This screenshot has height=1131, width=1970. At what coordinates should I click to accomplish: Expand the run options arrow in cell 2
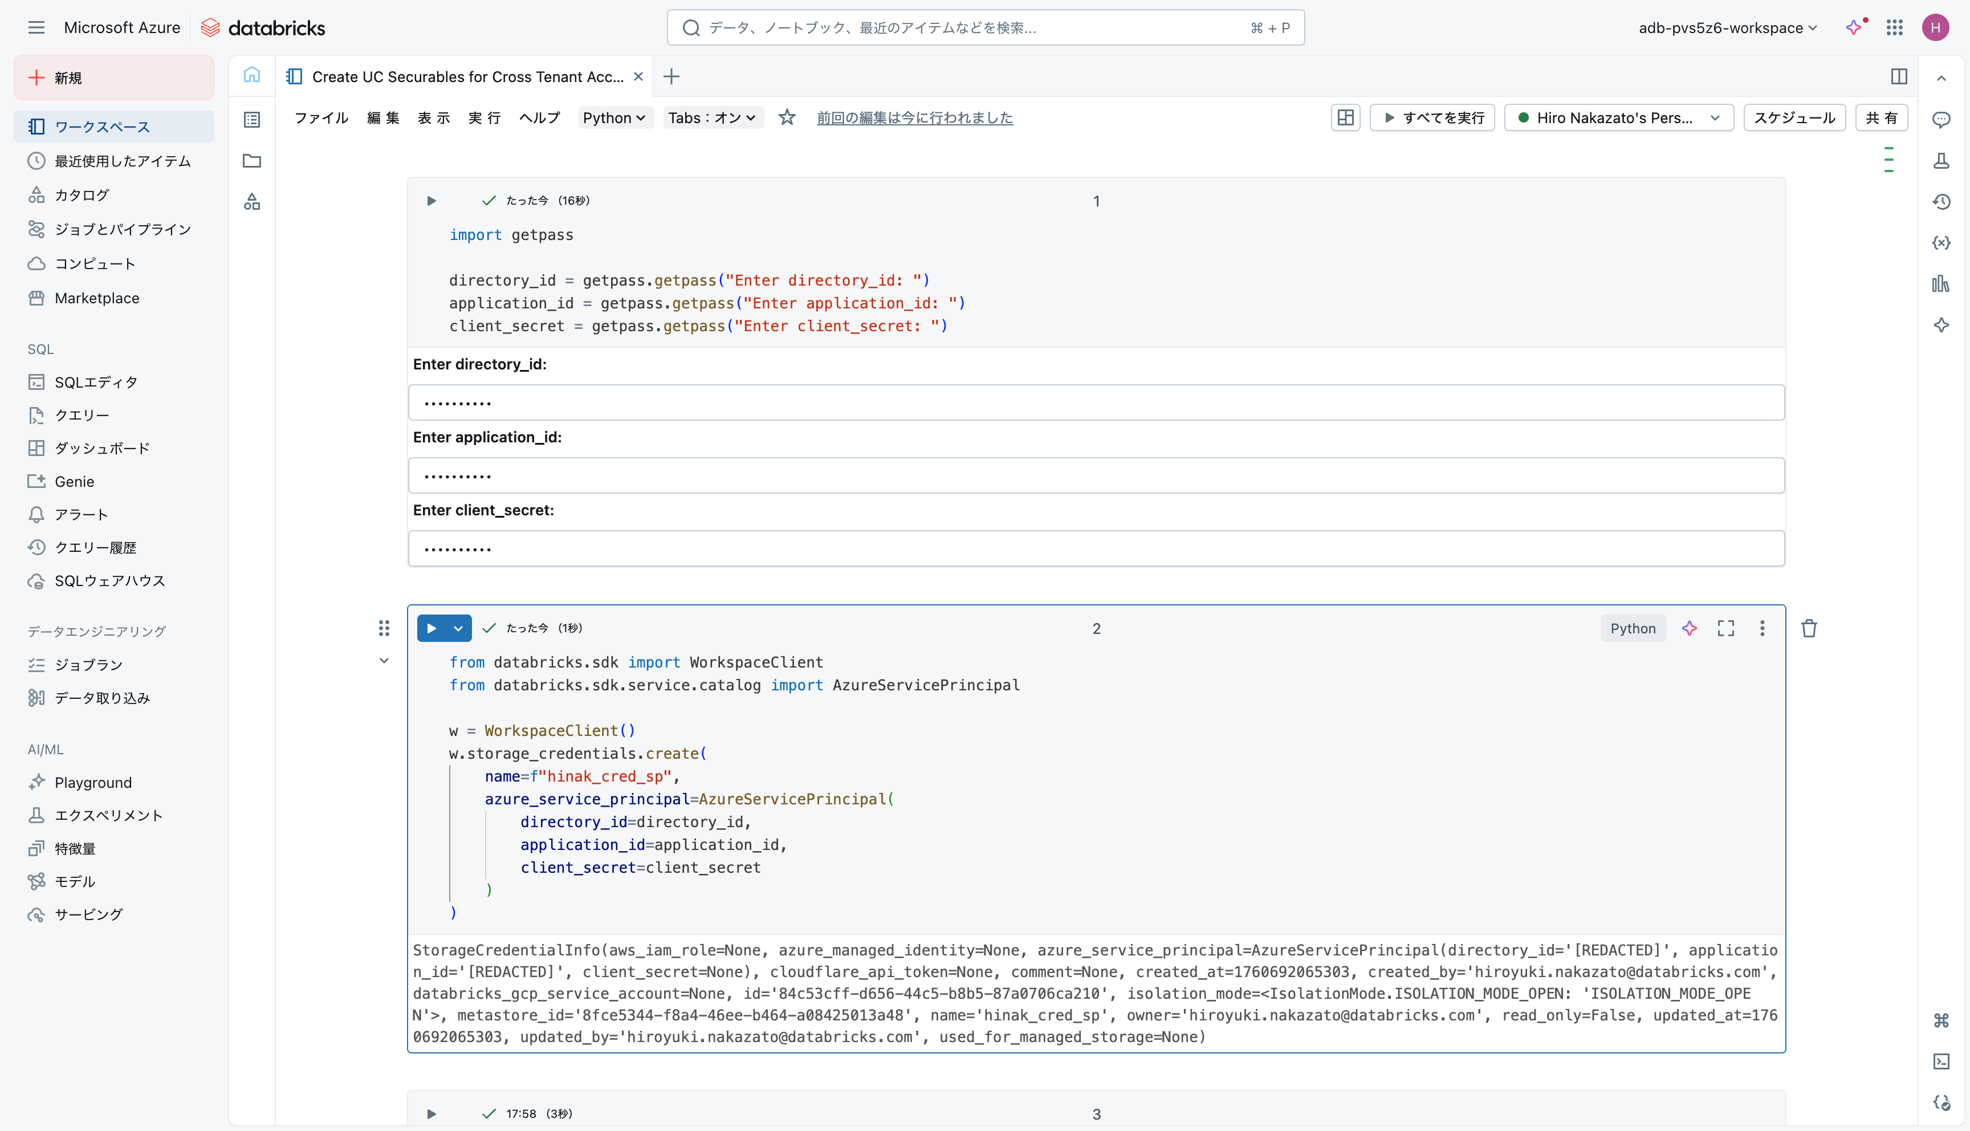[x=458, y=628]
